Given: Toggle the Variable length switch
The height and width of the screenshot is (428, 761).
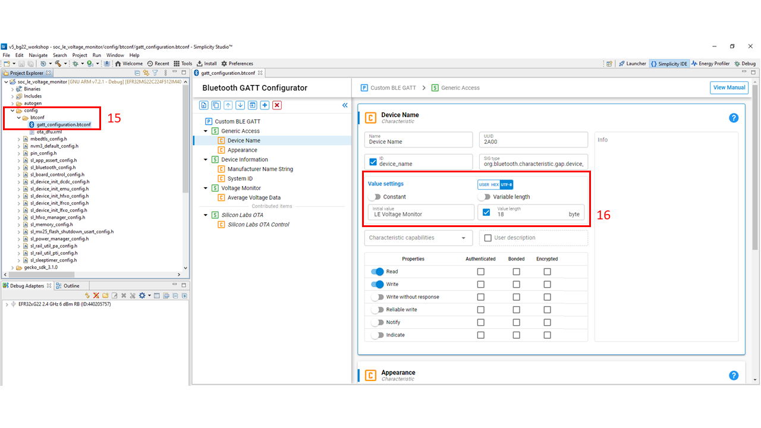Looking at the screenshot, I should tap(484, 197).
